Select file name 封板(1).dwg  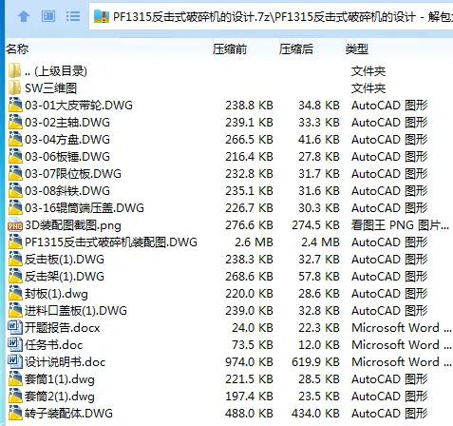click(x=56, y=294)
